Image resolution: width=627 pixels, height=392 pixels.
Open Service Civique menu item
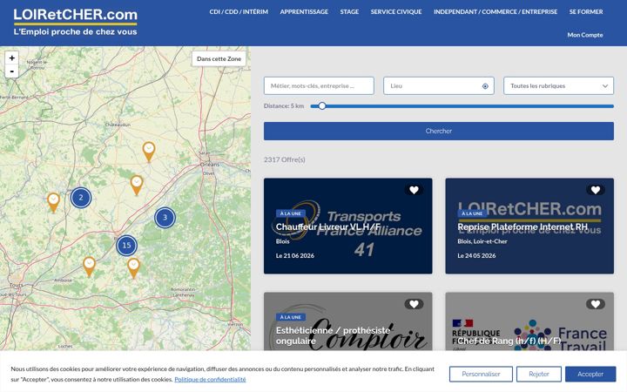396,12
